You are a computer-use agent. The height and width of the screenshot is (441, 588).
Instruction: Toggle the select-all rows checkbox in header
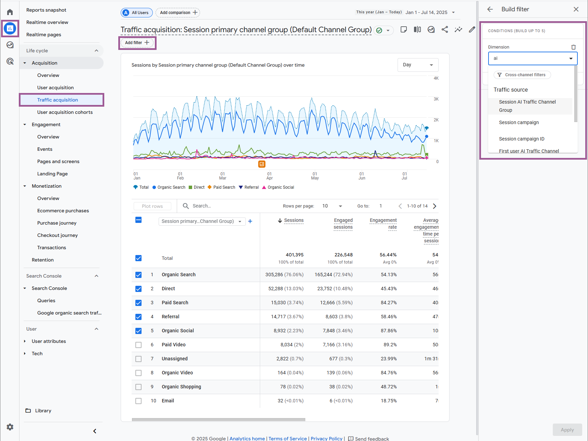[138, 220]
